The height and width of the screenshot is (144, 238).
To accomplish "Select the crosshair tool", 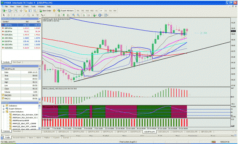I will pyautogui.click(x=9, y=15).
